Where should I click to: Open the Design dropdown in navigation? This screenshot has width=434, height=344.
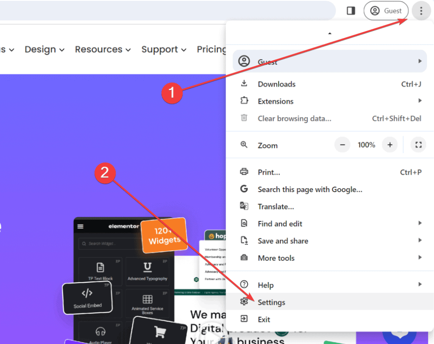pyautogui.click(x=45, y=50)
